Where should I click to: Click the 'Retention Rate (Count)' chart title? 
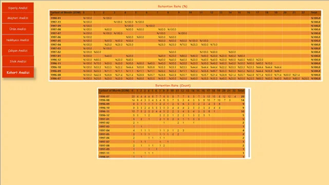click(173, 85)
